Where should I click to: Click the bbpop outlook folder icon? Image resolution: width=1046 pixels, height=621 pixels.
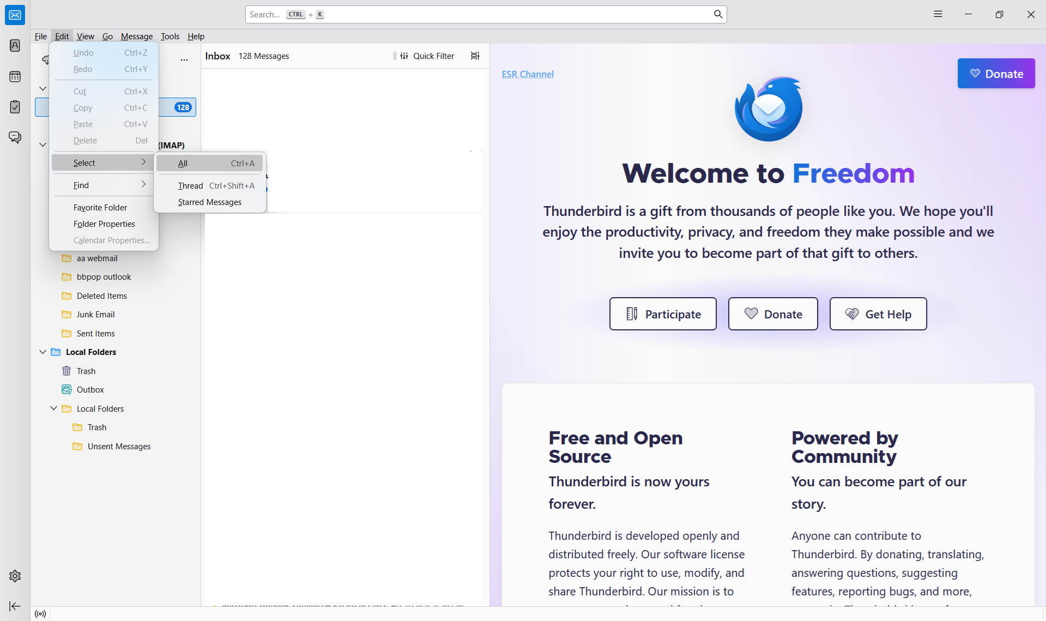[x=66, y=277]
